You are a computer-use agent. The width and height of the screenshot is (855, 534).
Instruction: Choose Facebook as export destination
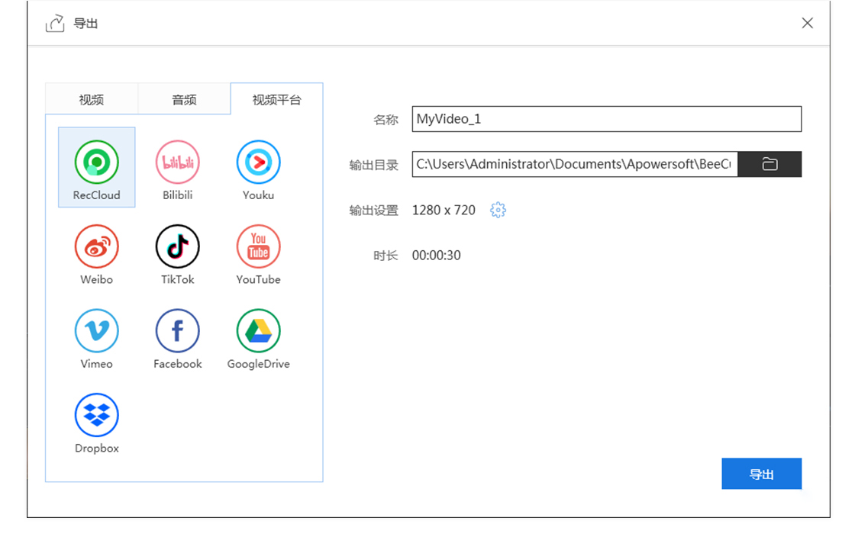pyautogui.click(x=177, y=331)
